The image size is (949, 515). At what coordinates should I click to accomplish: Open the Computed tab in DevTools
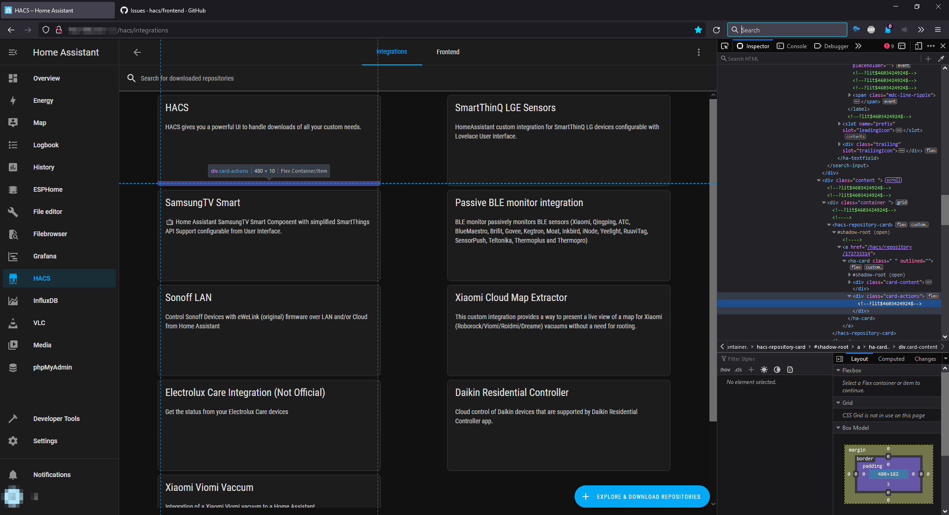coord(891,358)
